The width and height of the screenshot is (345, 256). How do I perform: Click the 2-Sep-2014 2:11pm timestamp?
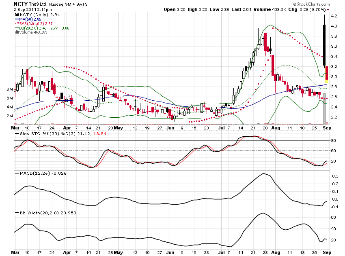33,9
